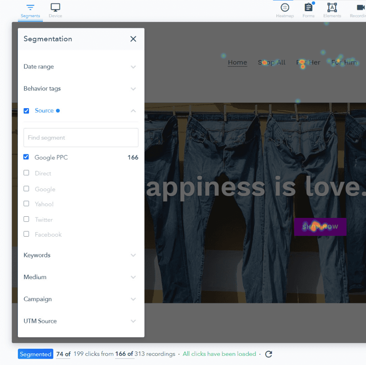The image size is (366, 365).
Task: Click the SHOP NOW button
Action: tap(320, 227)
